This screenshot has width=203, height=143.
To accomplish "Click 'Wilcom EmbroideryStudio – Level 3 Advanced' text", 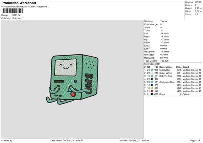I will pos(24,7).
